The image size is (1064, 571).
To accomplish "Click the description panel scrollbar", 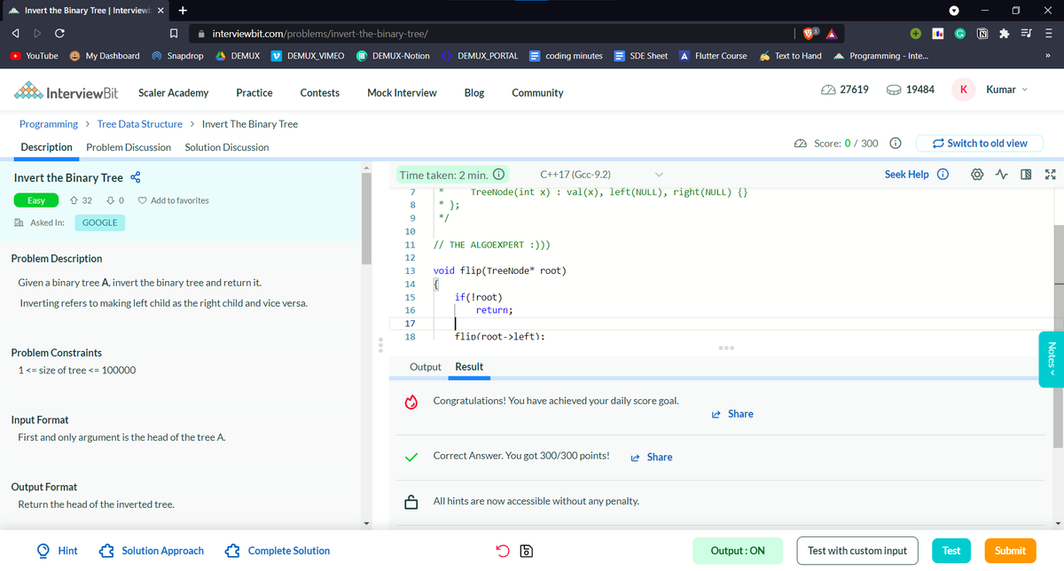I will [x=366, y=218].
